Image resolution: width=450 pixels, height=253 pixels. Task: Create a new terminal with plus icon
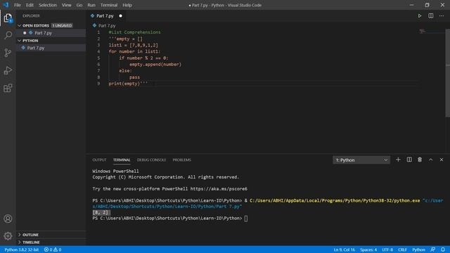(x=398, y=160)
